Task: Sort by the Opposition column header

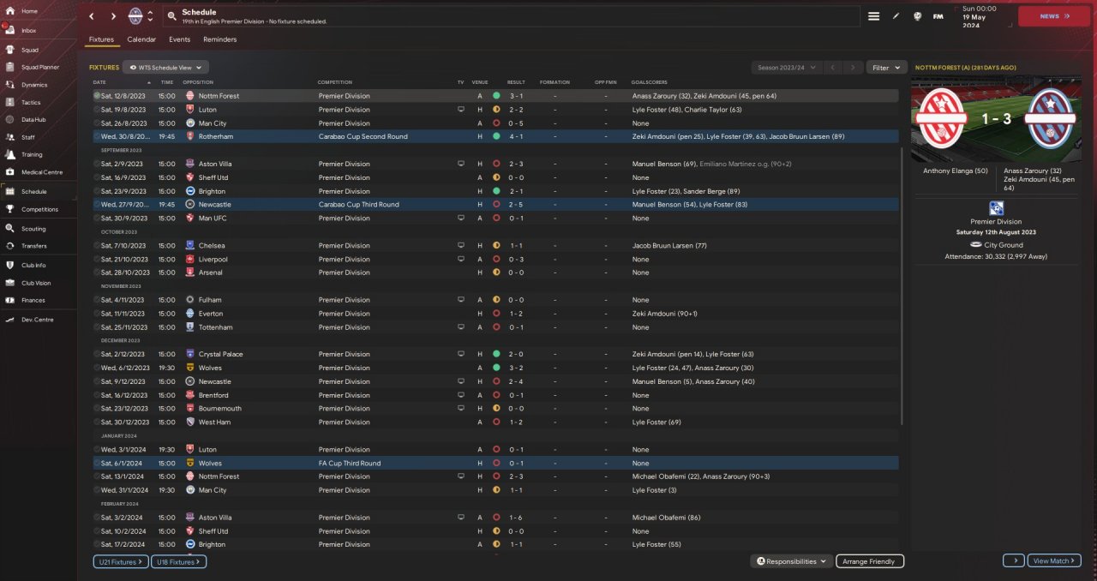Action: [197, 82]
